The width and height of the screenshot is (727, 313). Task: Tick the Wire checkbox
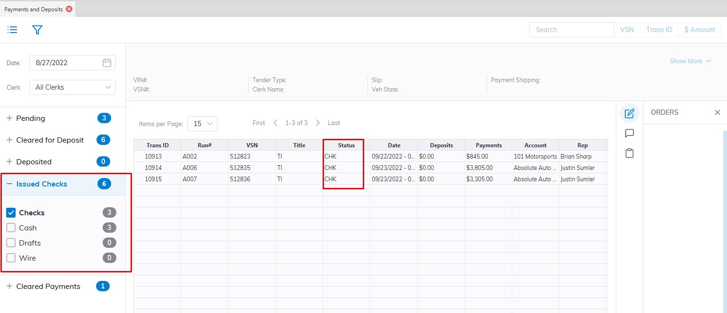(11, 258)
